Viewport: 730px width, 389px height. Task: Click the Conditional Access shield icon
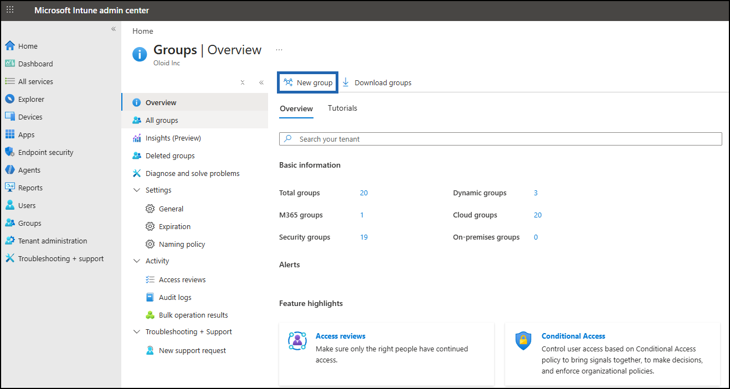[523, 341]
